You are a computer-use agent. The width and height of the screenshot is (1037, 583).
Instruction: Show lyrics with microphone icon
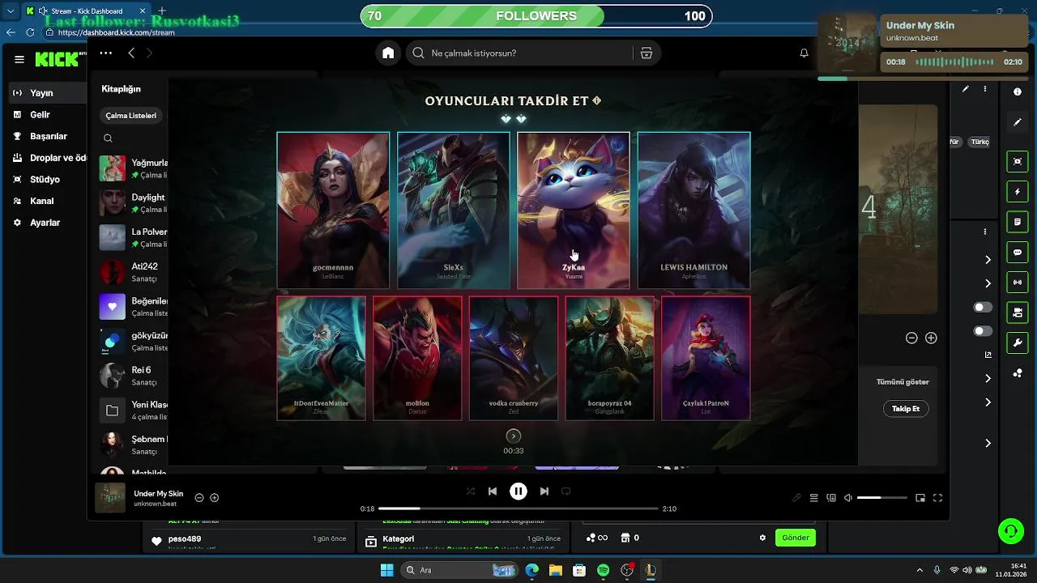[797, 498]
